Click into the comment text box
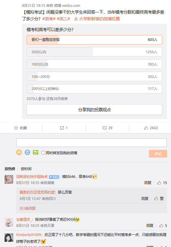Image resolution: width=171 pixels, height=247 pixels. 91,143
